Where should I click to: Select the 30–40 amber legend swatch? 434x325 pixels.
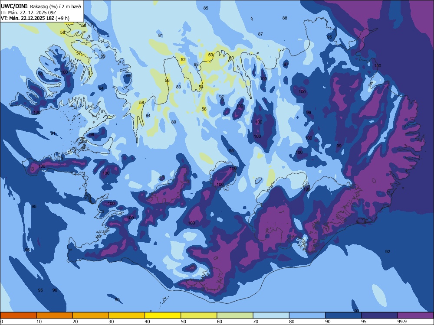coord(127,315)
